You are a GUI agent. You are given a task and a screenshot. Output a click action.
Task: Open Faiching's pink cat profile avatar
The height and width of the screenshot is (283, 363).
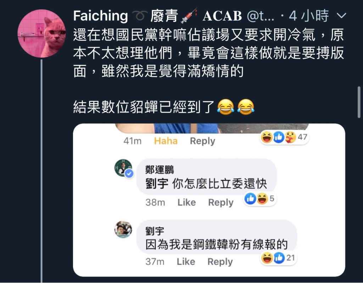click(x=42, y=33)
